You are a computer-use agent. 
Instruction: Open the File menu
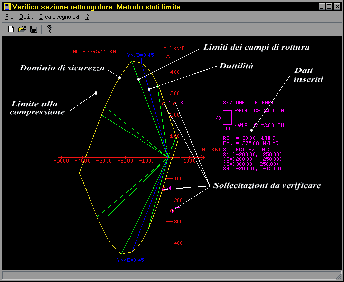9,17
